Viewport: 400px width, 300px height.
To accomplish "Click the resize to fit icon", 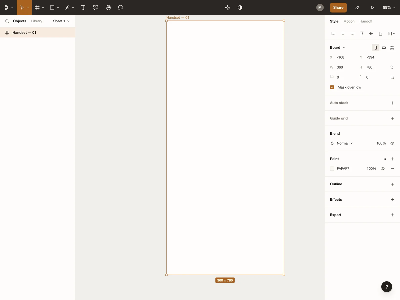I will pos(392,47).
